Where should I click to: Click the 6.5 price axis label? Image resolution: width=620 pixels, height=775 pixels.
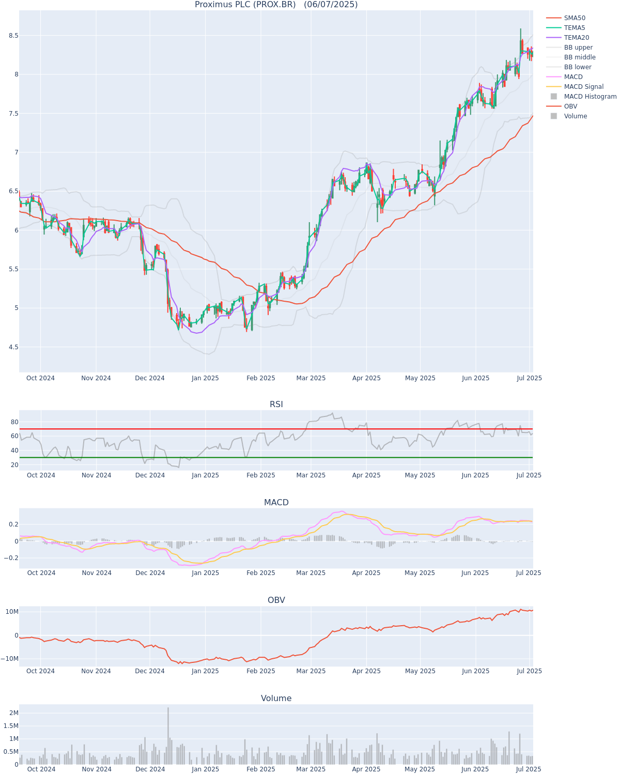[13, 191]
